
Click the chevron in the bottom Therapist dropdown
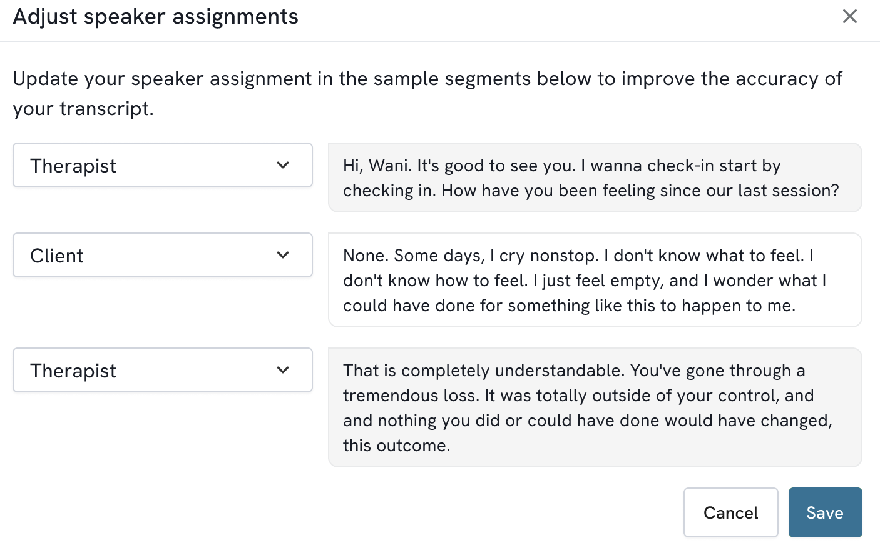[283, 370]
